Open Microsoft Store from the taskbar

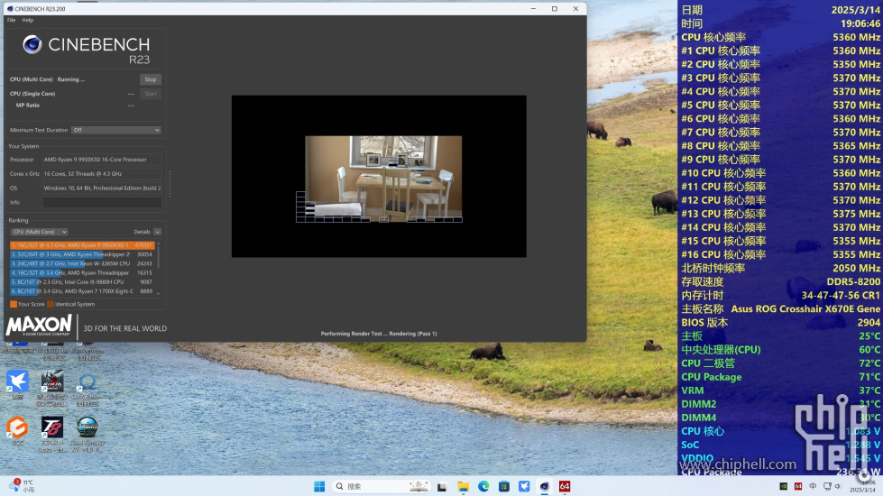[x=504, y=486]
